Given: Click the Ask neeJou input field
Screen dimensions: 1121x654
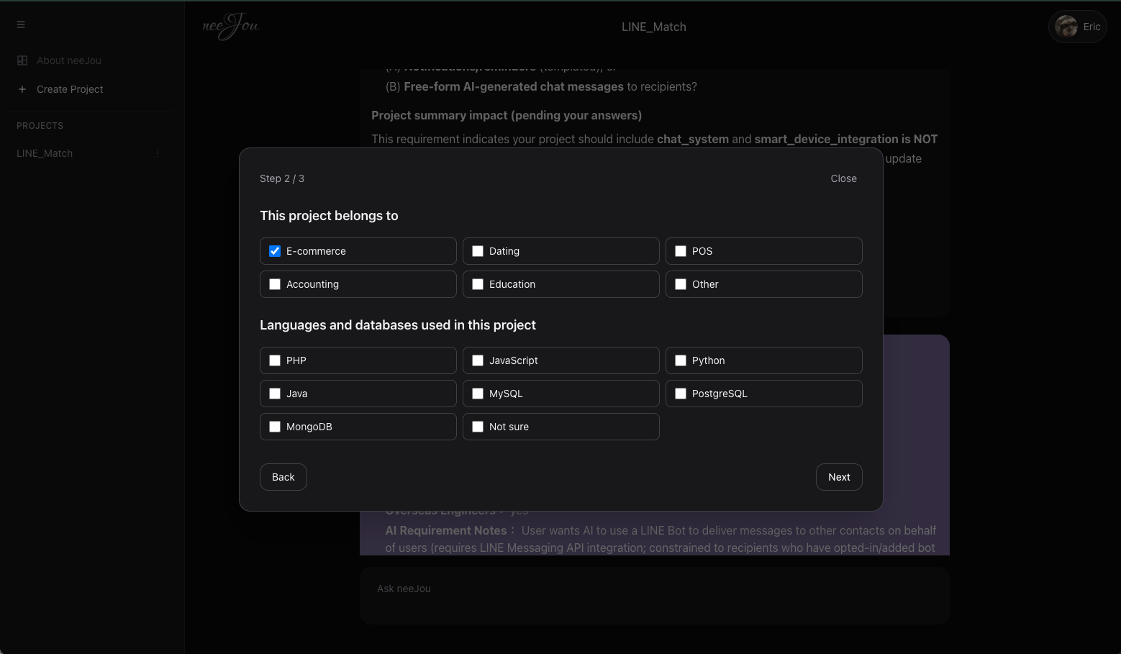Looking at the screenshot, I should pos(655,596).
